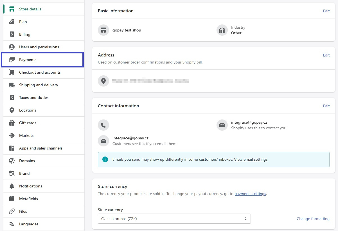Go to Plan settings
This screenshot has height=231, width=338.
tap(44, 22)
